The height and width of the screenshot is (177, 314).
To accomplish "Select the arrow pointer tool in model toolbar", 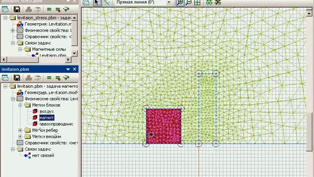I will (97, 2).
